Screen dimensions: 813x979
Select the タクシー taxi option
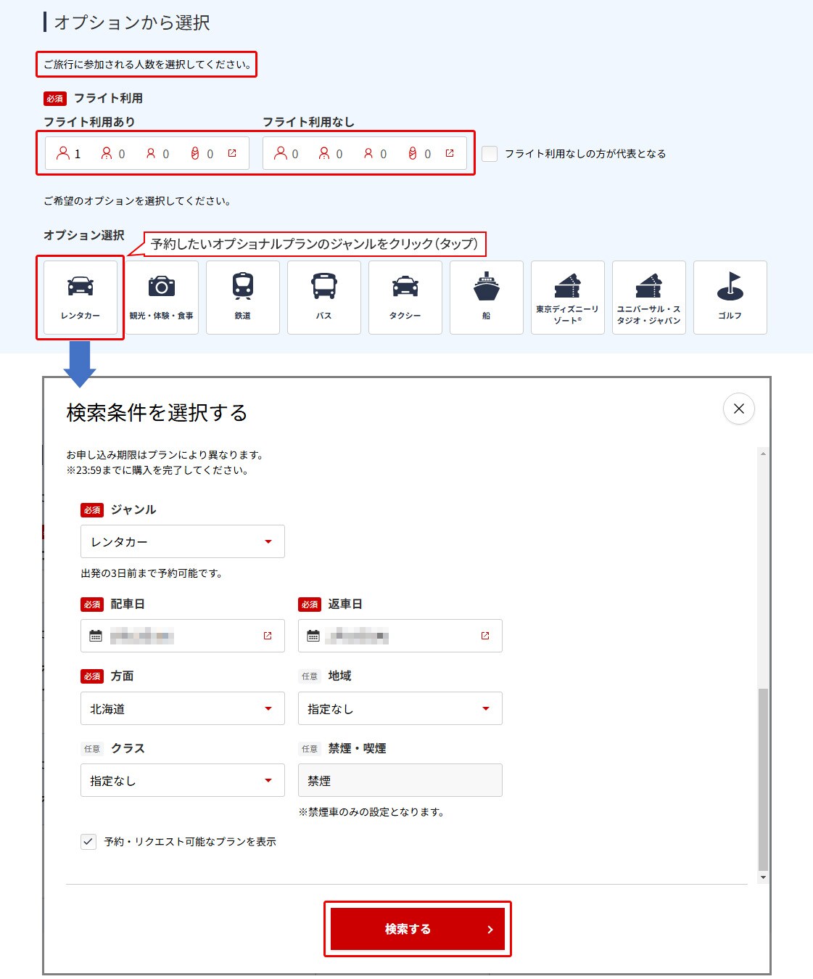pos(405,297)
